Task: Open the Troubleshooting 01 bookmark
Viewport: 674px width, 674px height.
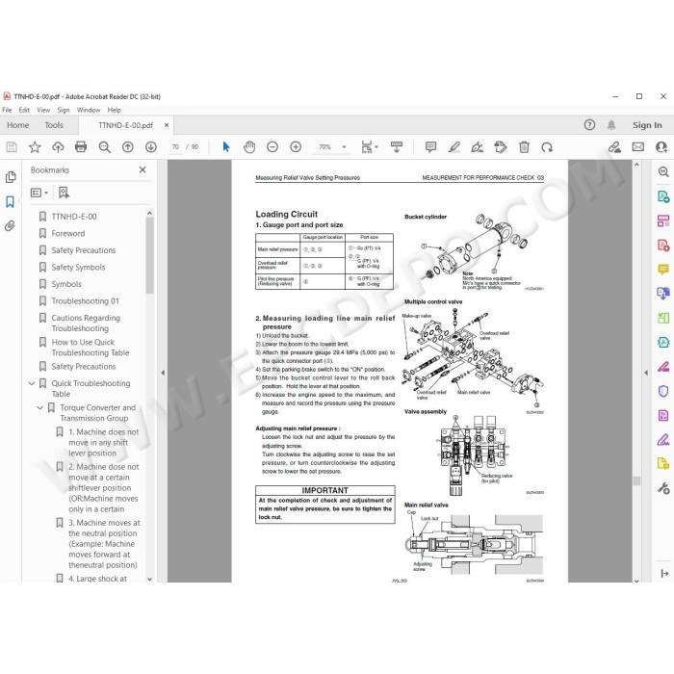Action: tap(85, 300)
